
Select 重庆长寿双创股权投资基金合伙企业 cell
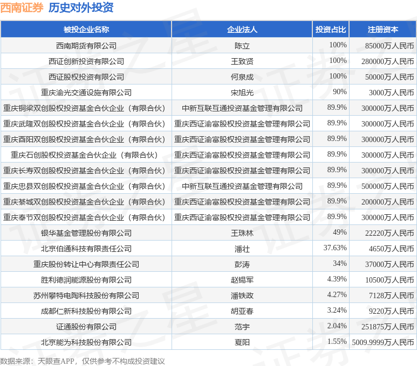pos(86,171)
